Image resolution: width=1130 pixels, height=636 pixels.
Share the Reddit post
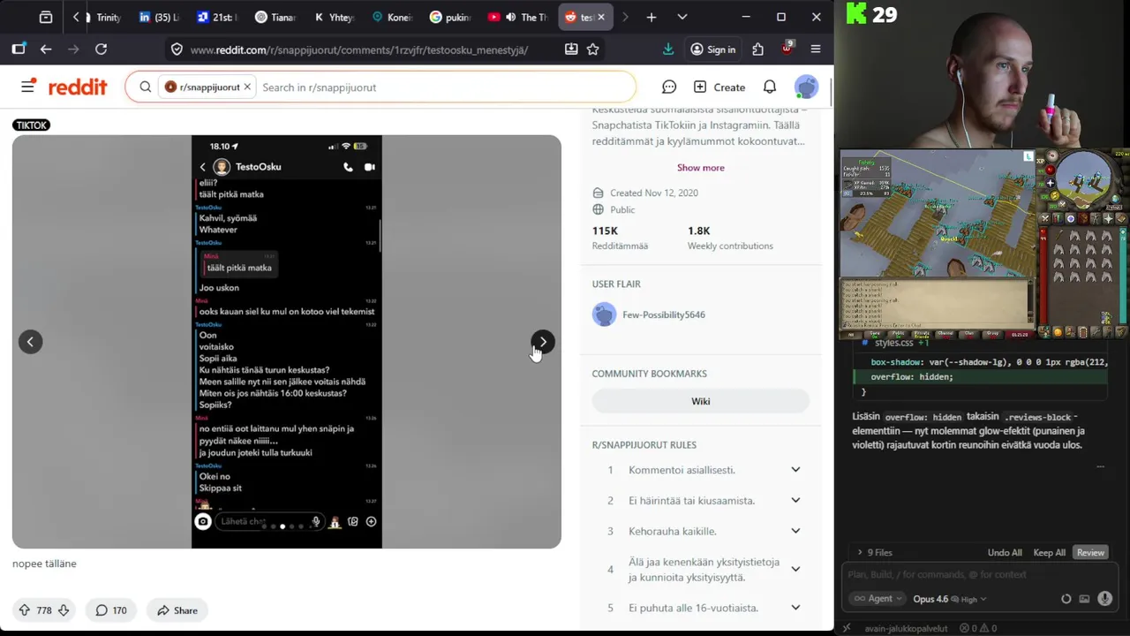(177, 610)
